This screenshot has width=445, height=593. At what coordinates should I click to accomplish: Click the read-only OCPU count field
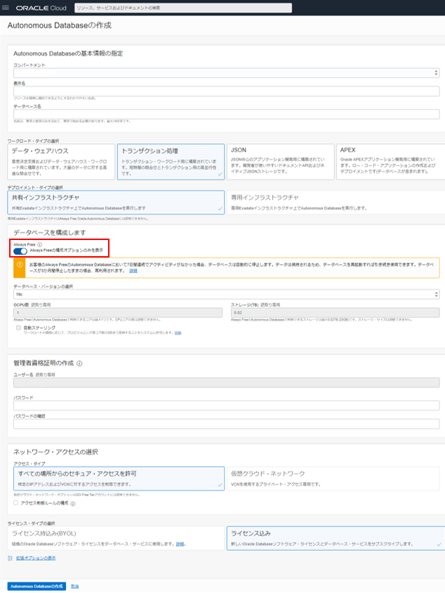118,312
